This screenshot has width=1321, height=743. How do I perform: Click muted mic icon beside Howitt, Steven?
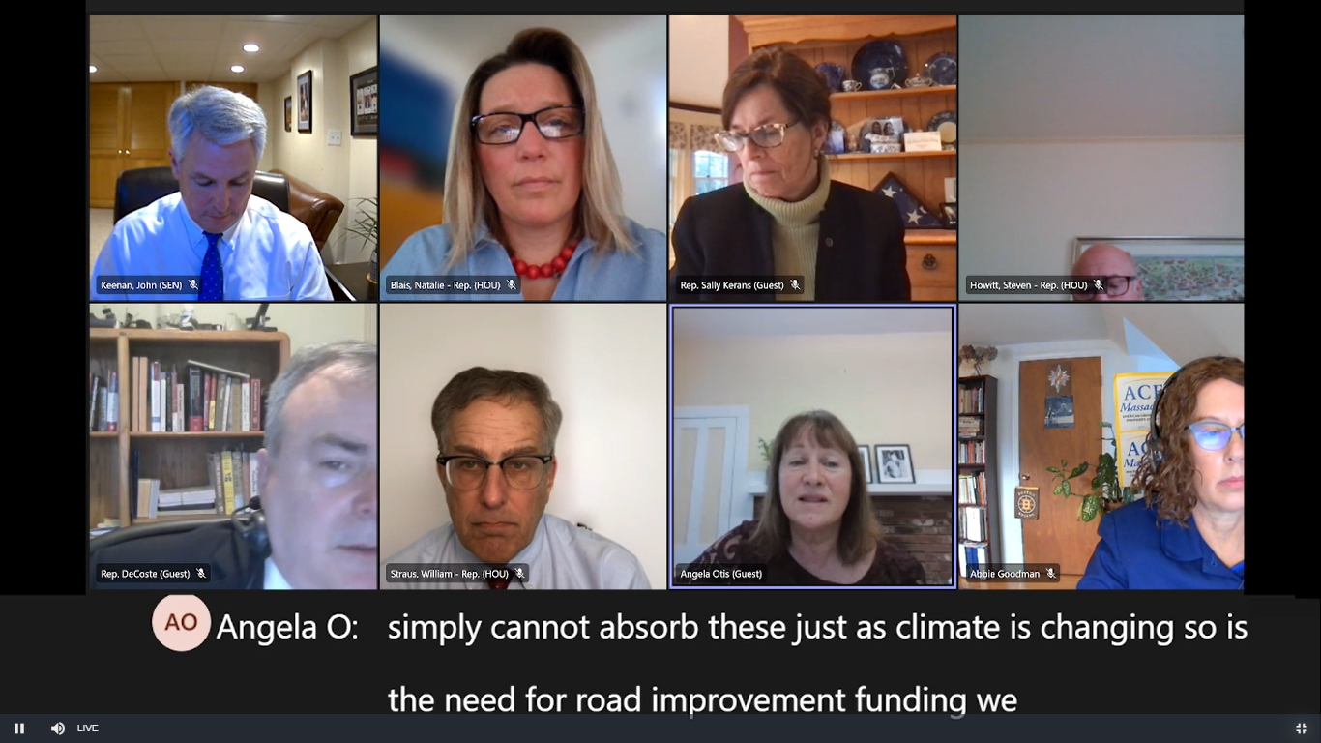coord(1099,285)
